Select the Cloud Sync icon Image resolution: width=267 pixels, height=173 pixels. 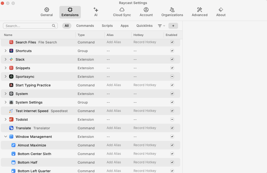(x=122, y=10)
